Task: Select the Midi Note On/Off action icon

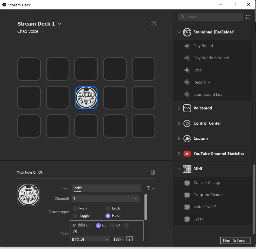Action: 187,207
